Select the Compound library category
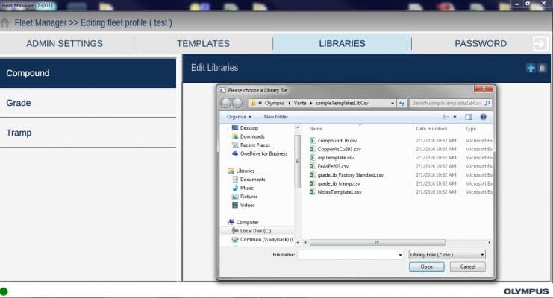 [x=88, y=73]
